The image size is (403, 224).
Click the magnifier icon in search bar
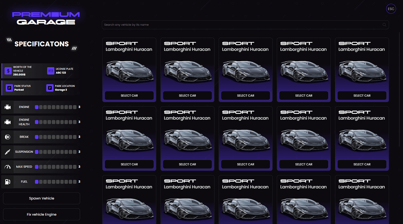(x=384, y=25)
